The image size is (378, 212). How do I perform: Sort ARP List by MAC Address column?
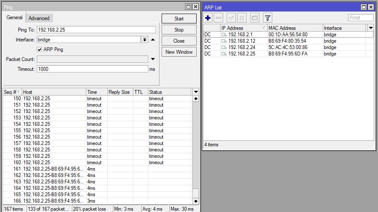tap(295, 28)
